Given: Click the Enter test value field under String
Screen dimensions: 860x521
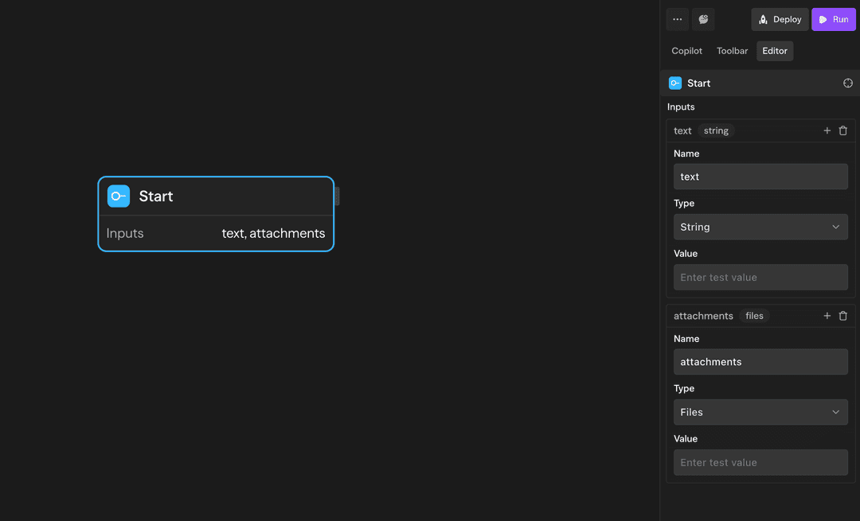Looking at the screenshot, I should coord(760,277).
